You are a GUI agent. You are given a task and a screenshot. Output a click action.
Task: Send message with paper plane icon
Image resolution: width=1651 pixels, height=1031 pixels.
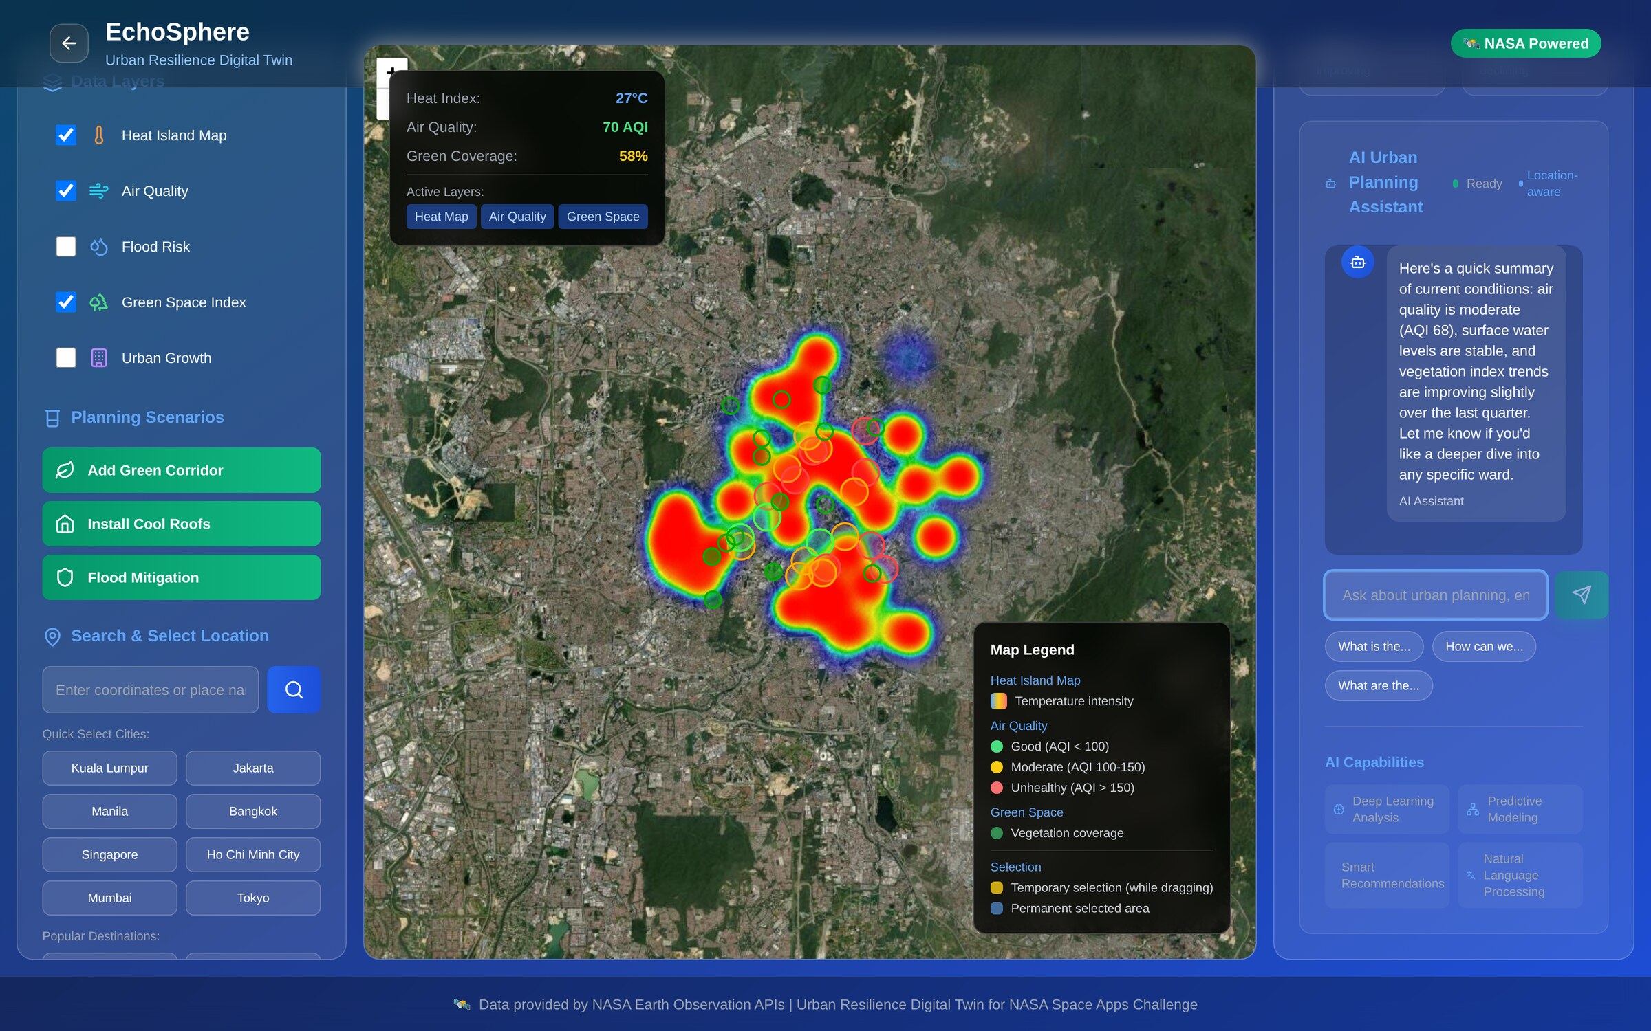(x=1581, y=595)
